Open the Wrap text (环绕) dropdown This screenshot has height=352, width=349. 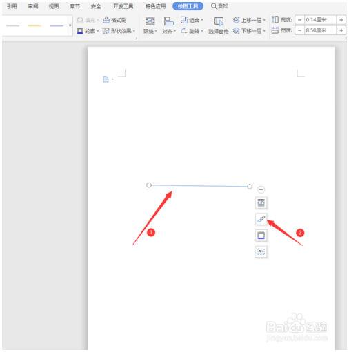coord(150,25)
